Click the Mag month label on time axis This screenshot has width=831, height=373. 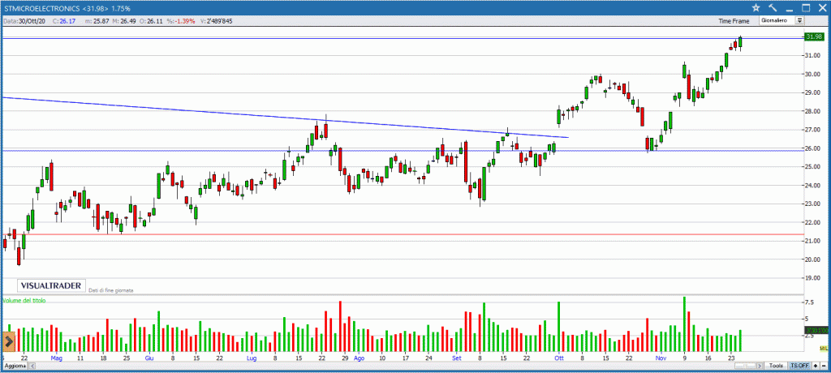57,358
